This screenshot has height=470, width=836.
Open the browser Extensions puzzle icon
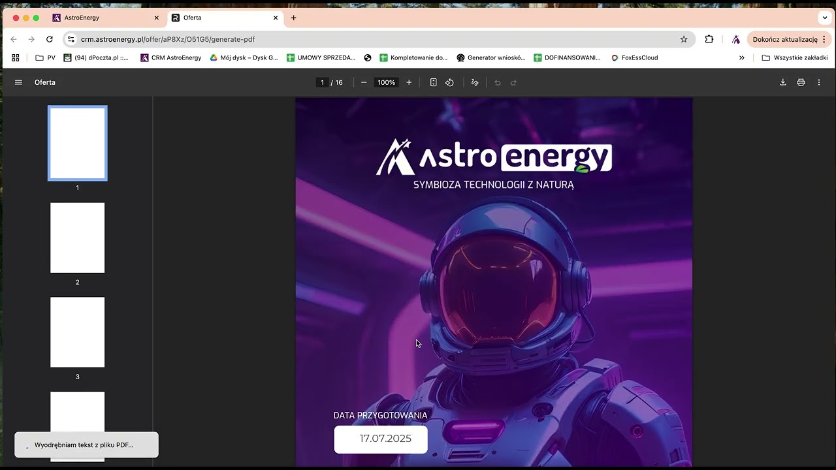(709, 39)
